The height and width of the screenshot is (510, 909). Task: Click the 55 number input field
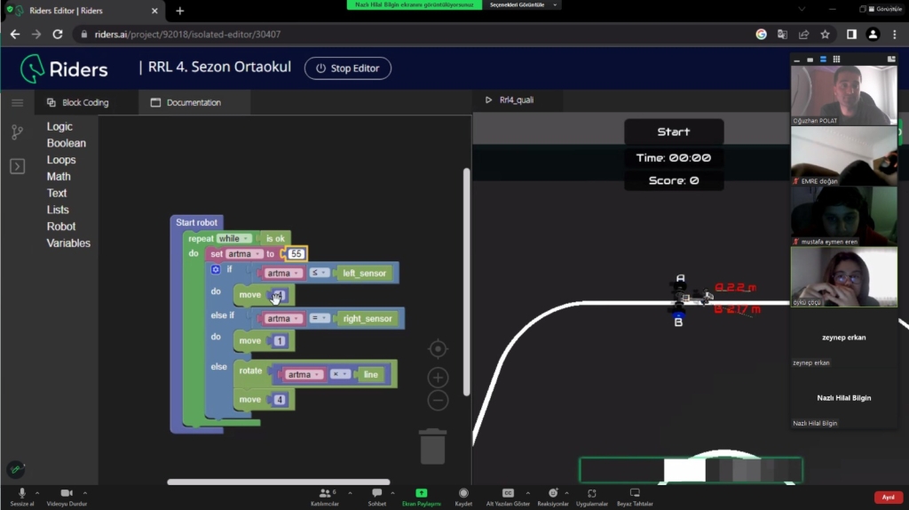pos(296,254)
